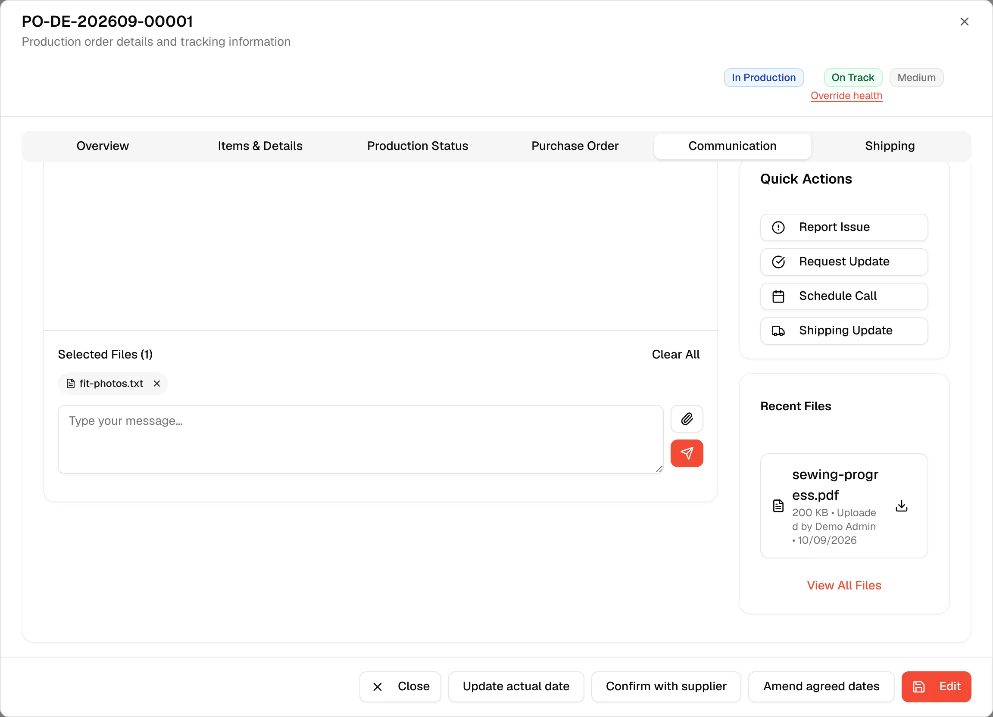
Task: Click the Close button in footer
Action: 400,686
